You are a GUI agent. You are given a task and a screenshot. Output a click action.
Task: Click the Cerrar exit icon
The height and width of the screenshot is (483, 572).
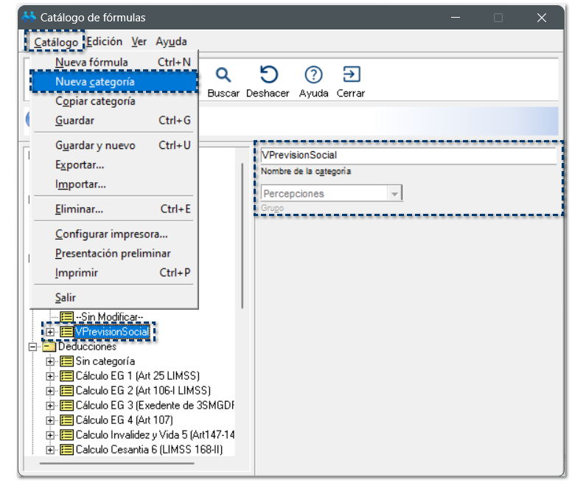[351, 75]
